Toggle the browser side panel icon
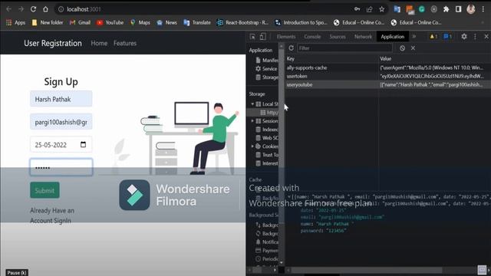This screenshot has width=491, height=276. 459,9
